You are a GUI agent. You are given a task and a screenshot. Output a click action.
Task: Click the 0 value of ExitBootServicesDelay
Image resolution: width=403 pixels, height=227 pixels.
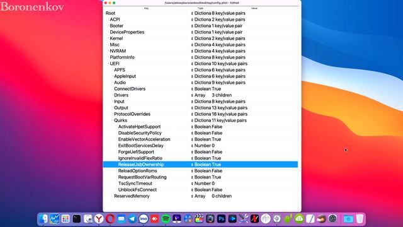[213, 146]
